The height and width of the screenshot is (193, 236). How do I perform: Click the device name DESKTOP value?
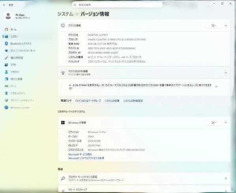click(98, 35)
